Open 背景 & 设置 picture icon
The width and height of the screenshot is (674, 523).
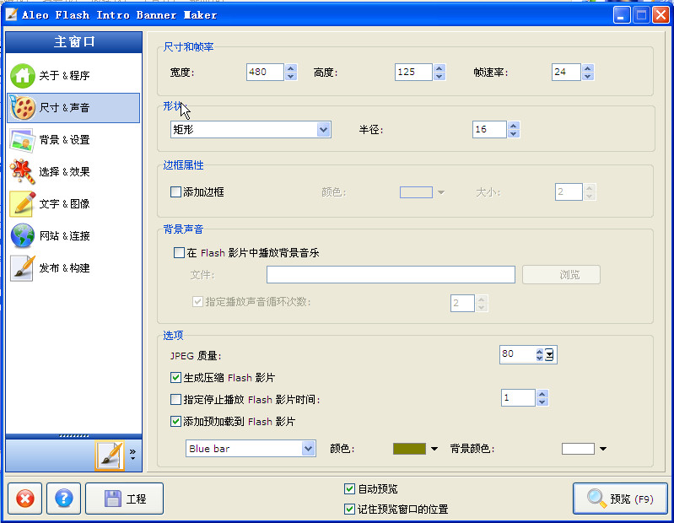point(22,140)
